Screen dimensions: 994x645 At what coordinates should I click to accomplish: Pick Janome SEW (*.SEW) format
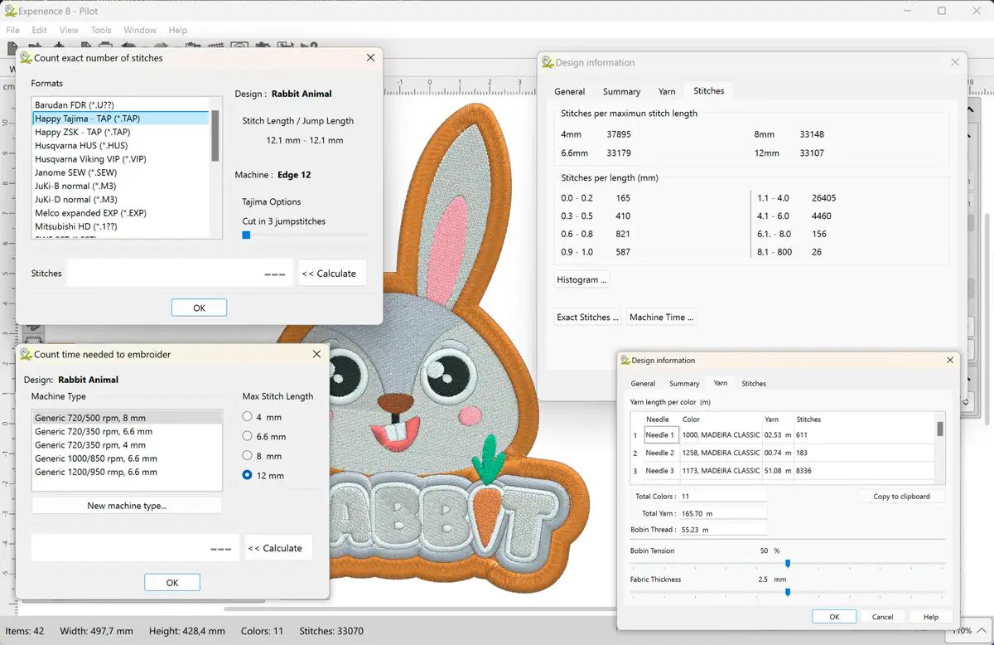(121, 172)
